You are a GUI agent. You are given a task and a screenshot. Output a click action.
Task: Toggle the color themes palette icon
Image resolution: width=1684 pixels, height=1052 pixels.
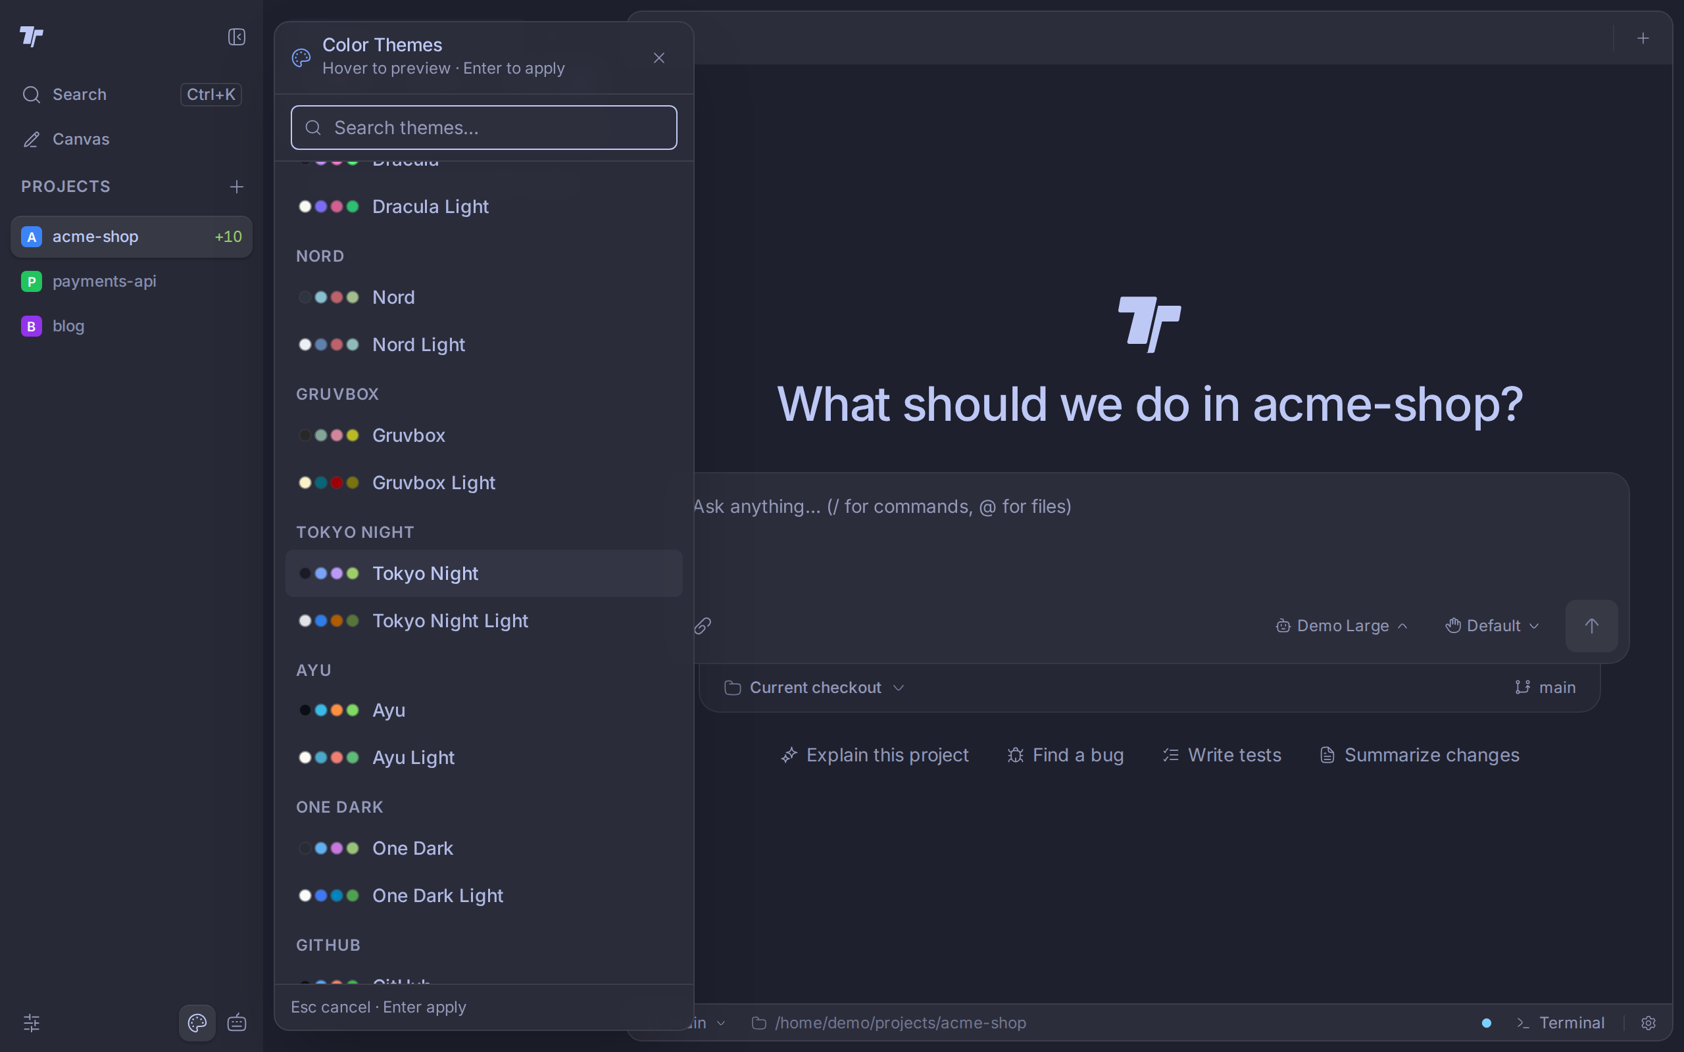click(197, 1023)
